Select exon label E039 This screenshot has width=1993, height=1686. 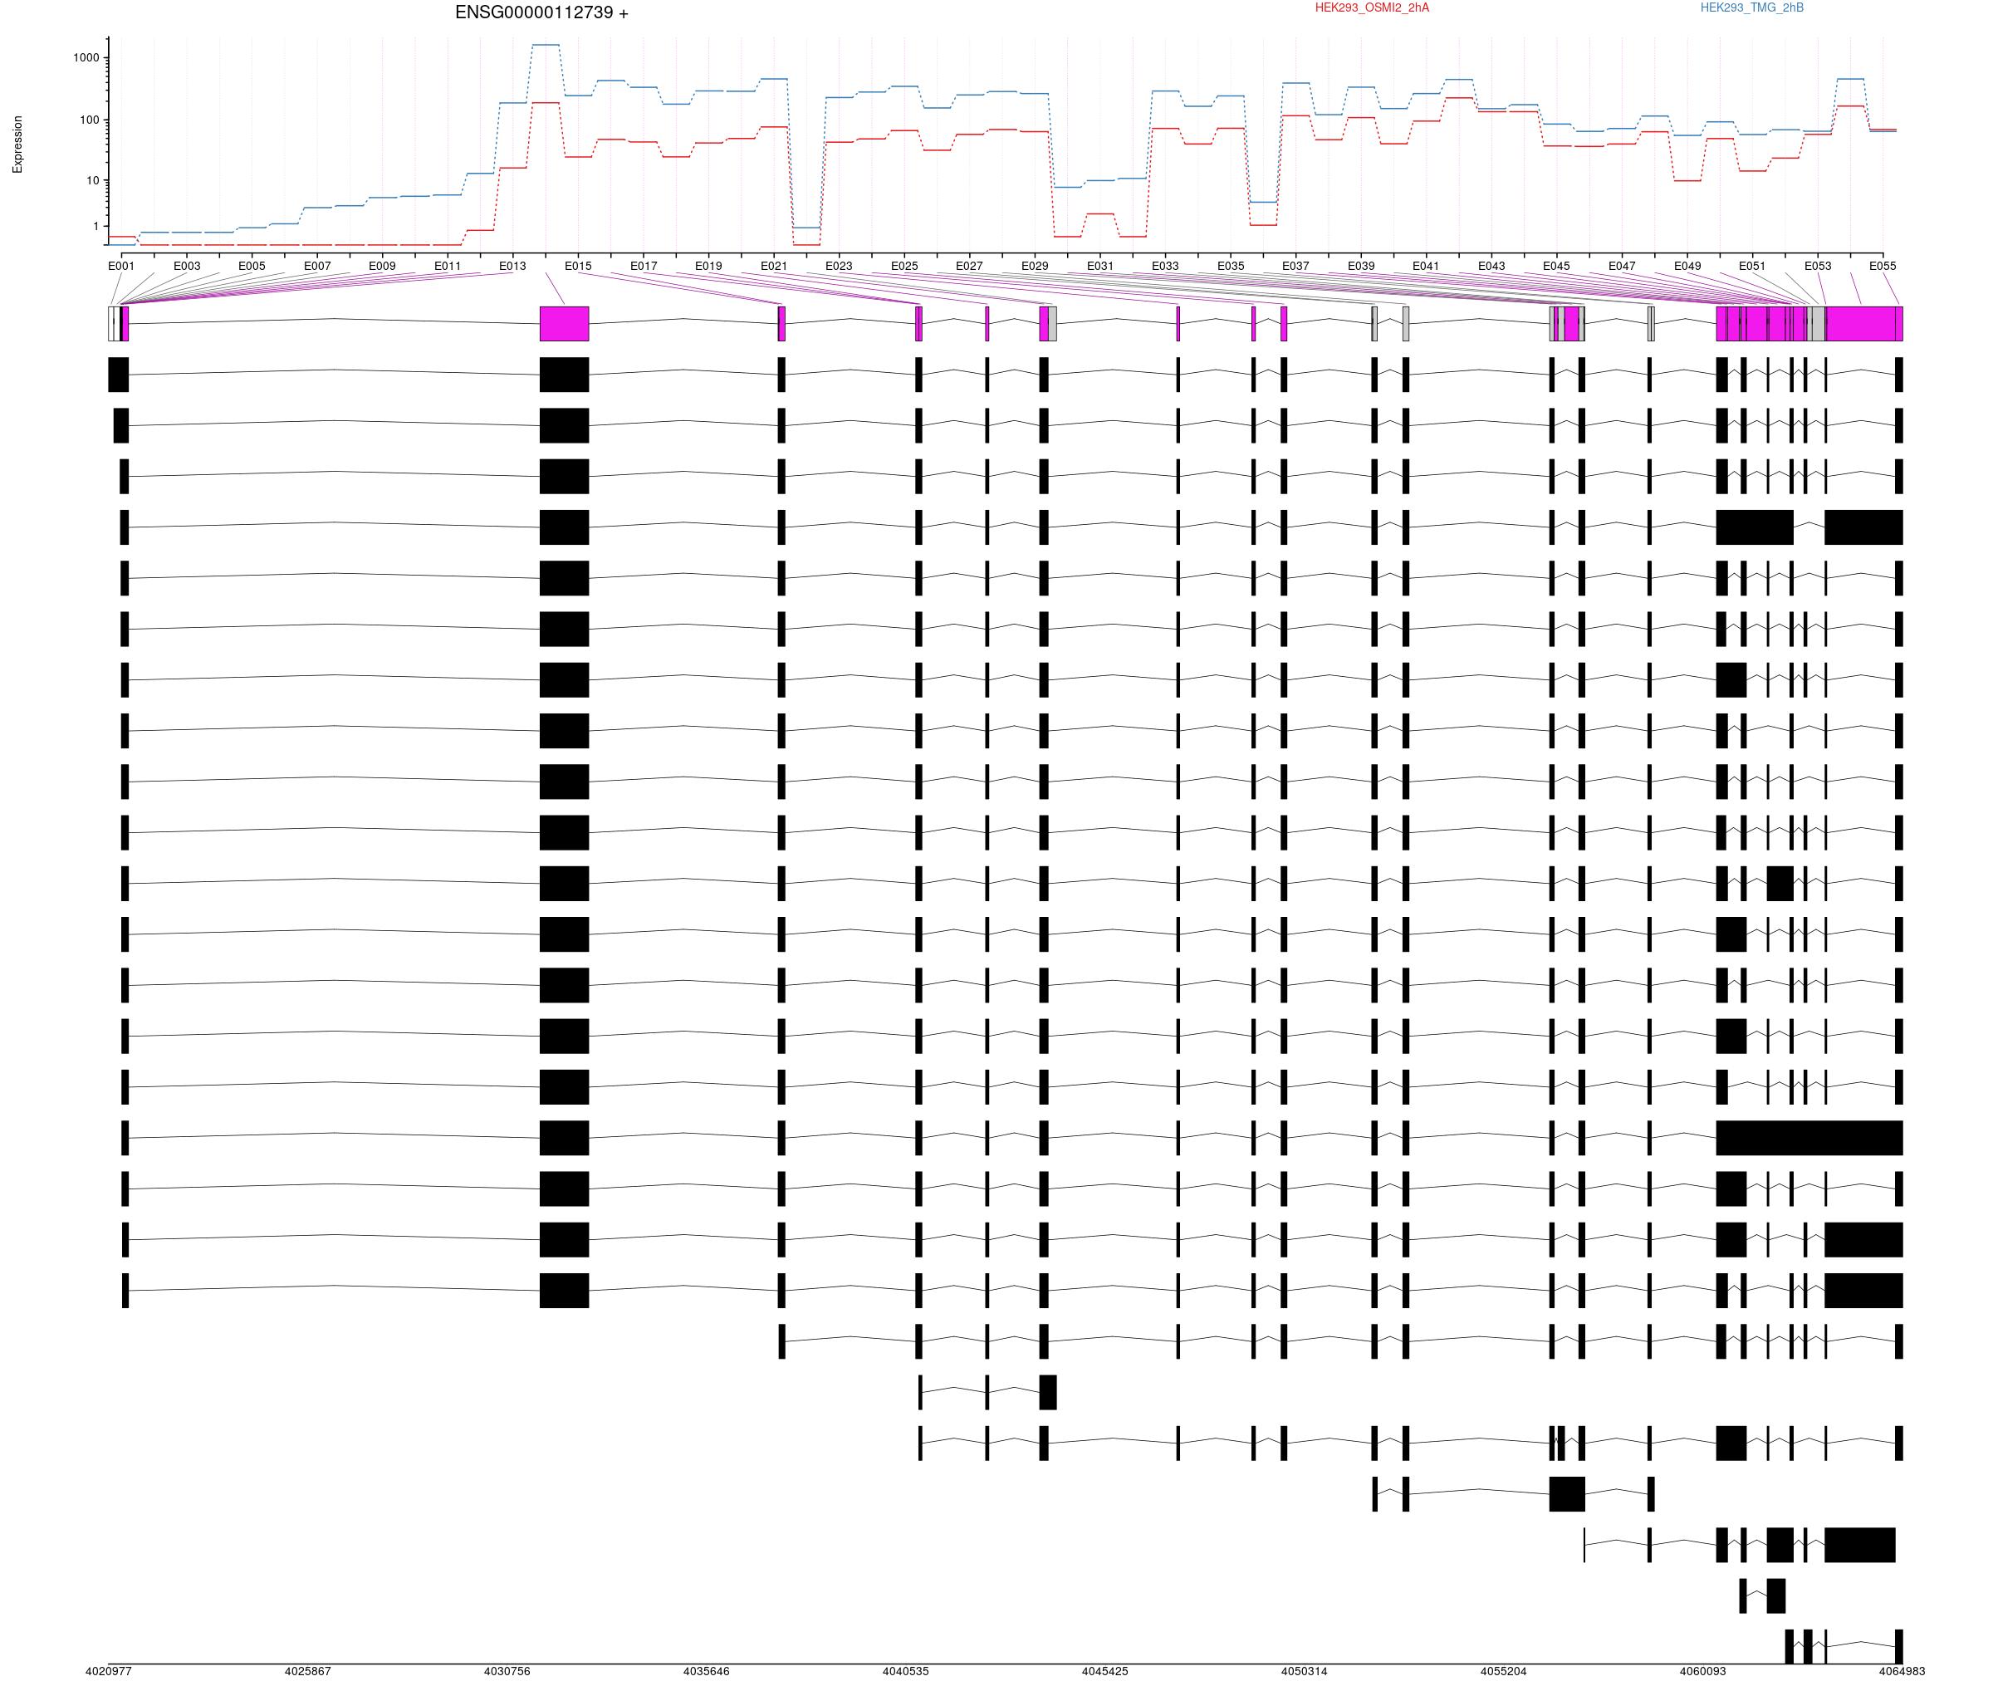[1362, 266]
